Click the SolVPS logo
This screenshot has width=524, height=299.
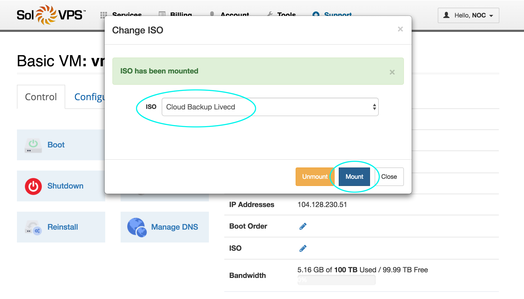[51, 15]
